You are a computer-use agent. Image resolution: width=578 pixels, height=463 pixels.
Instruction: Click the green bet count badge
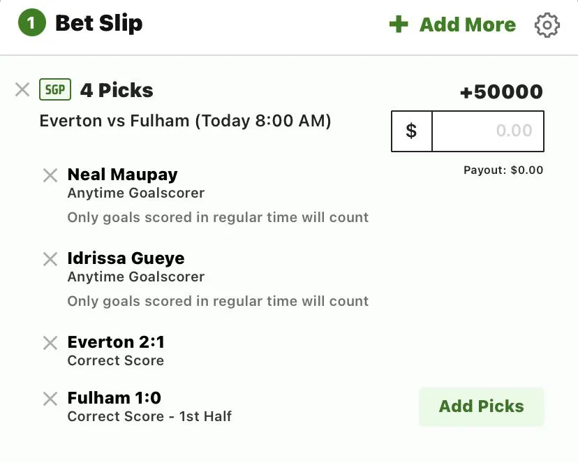coord(31,24)
